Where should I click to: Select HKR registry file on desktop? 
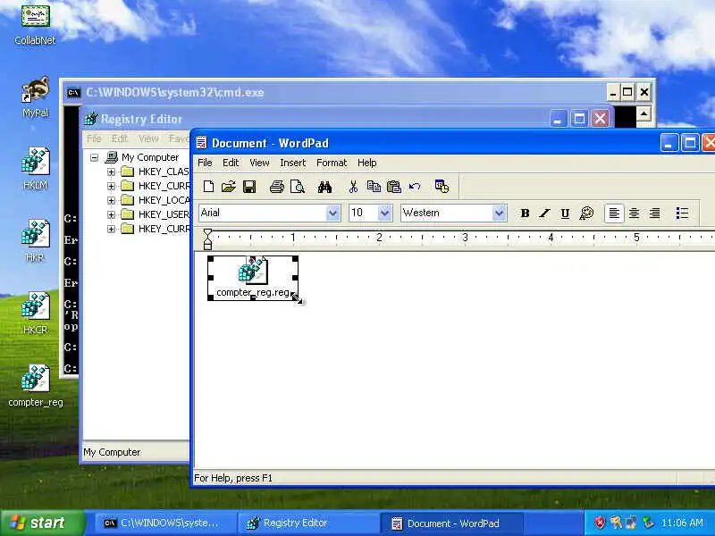click(35, 241)
